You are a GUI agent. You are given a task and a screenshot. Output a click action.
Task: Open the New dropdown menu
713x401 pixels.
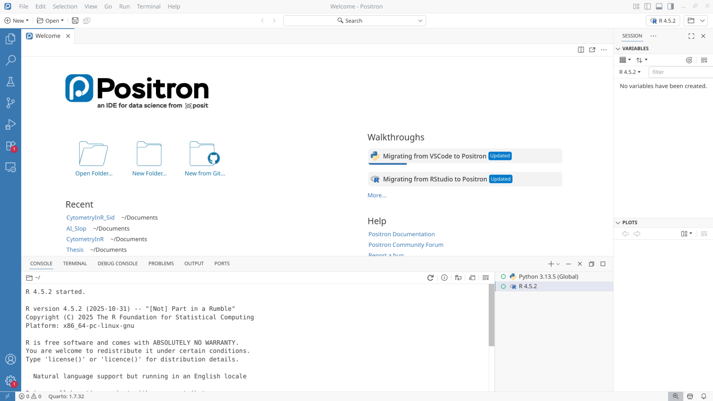[x=17, y=21]
